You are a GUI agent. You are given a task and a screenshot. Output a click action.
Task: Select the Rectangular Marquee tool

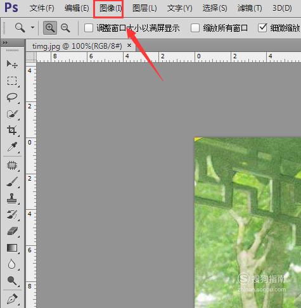pyautogui.click(x=12, y=80)
